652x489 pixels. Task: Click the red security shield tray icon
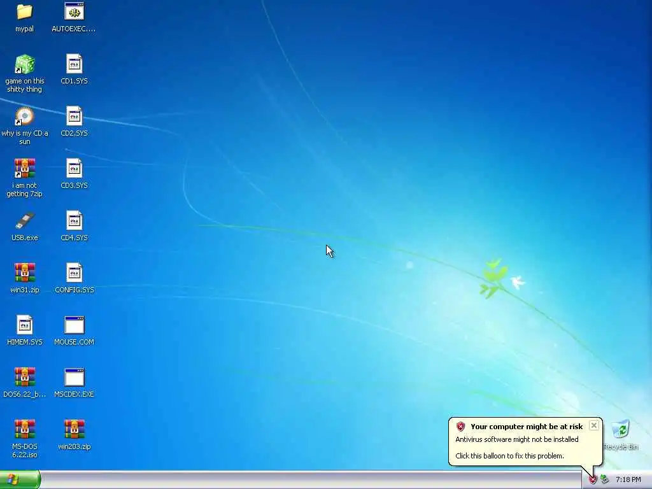click(593, 480)
